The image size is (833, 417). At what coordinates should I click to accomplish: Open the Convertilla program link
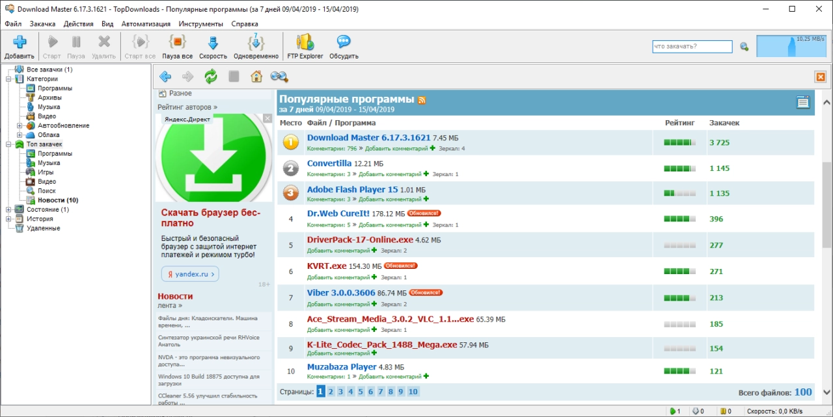point(329,164)
